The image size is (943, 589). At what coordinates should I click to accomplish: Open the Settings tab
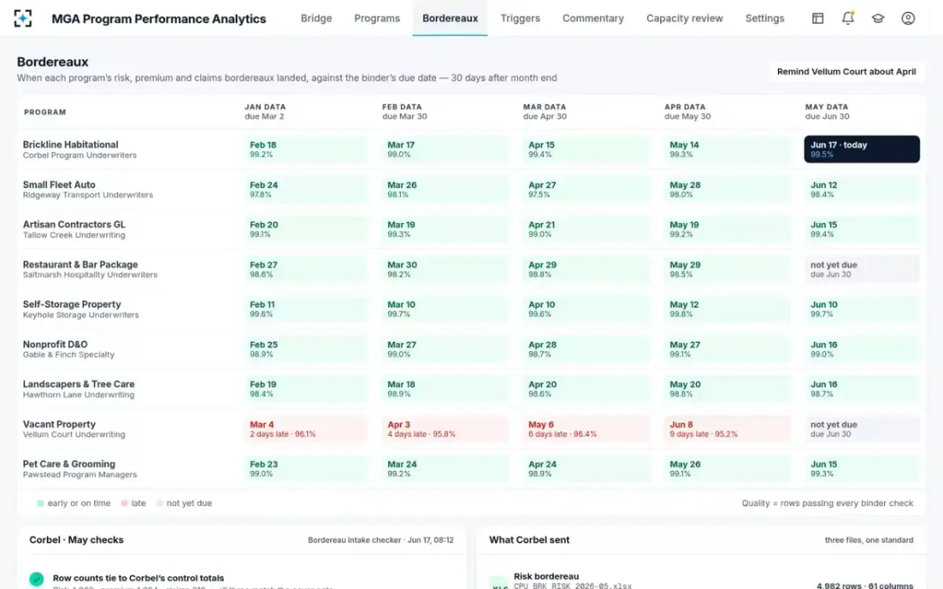765,18
